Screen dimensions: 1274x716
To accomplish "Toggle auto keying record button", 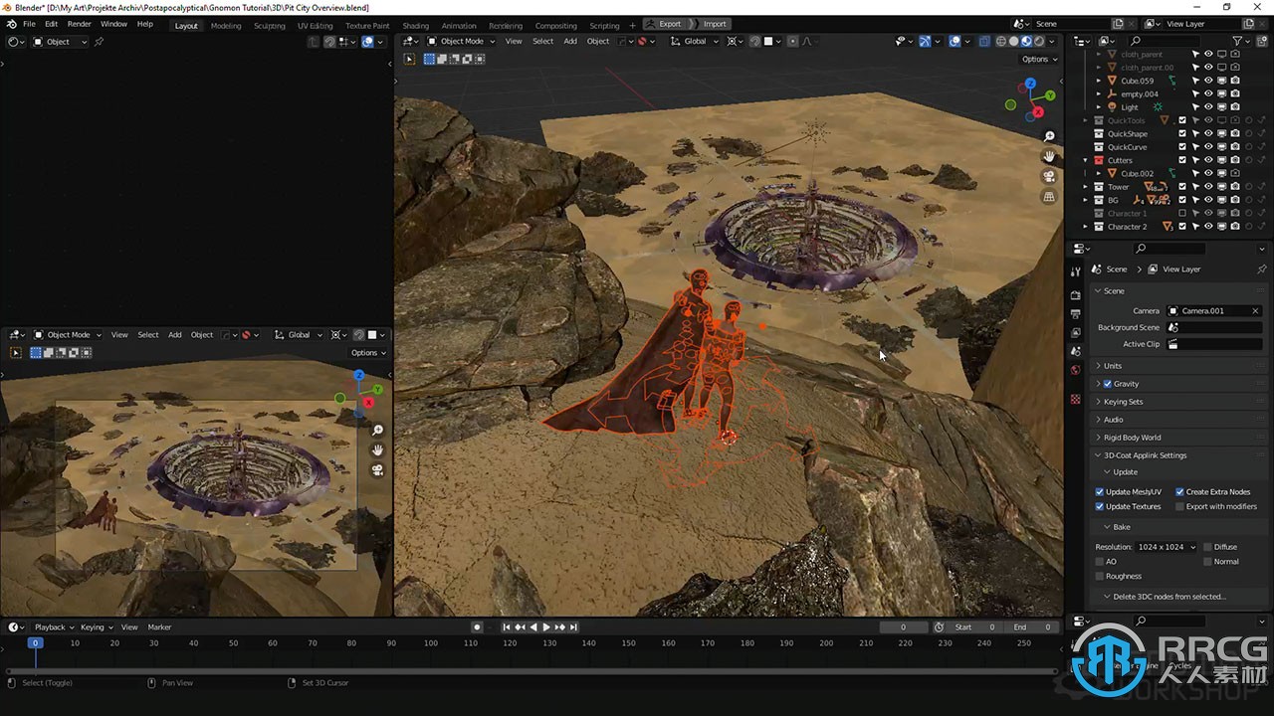I will pyautogui.click(x=478, y=627).
